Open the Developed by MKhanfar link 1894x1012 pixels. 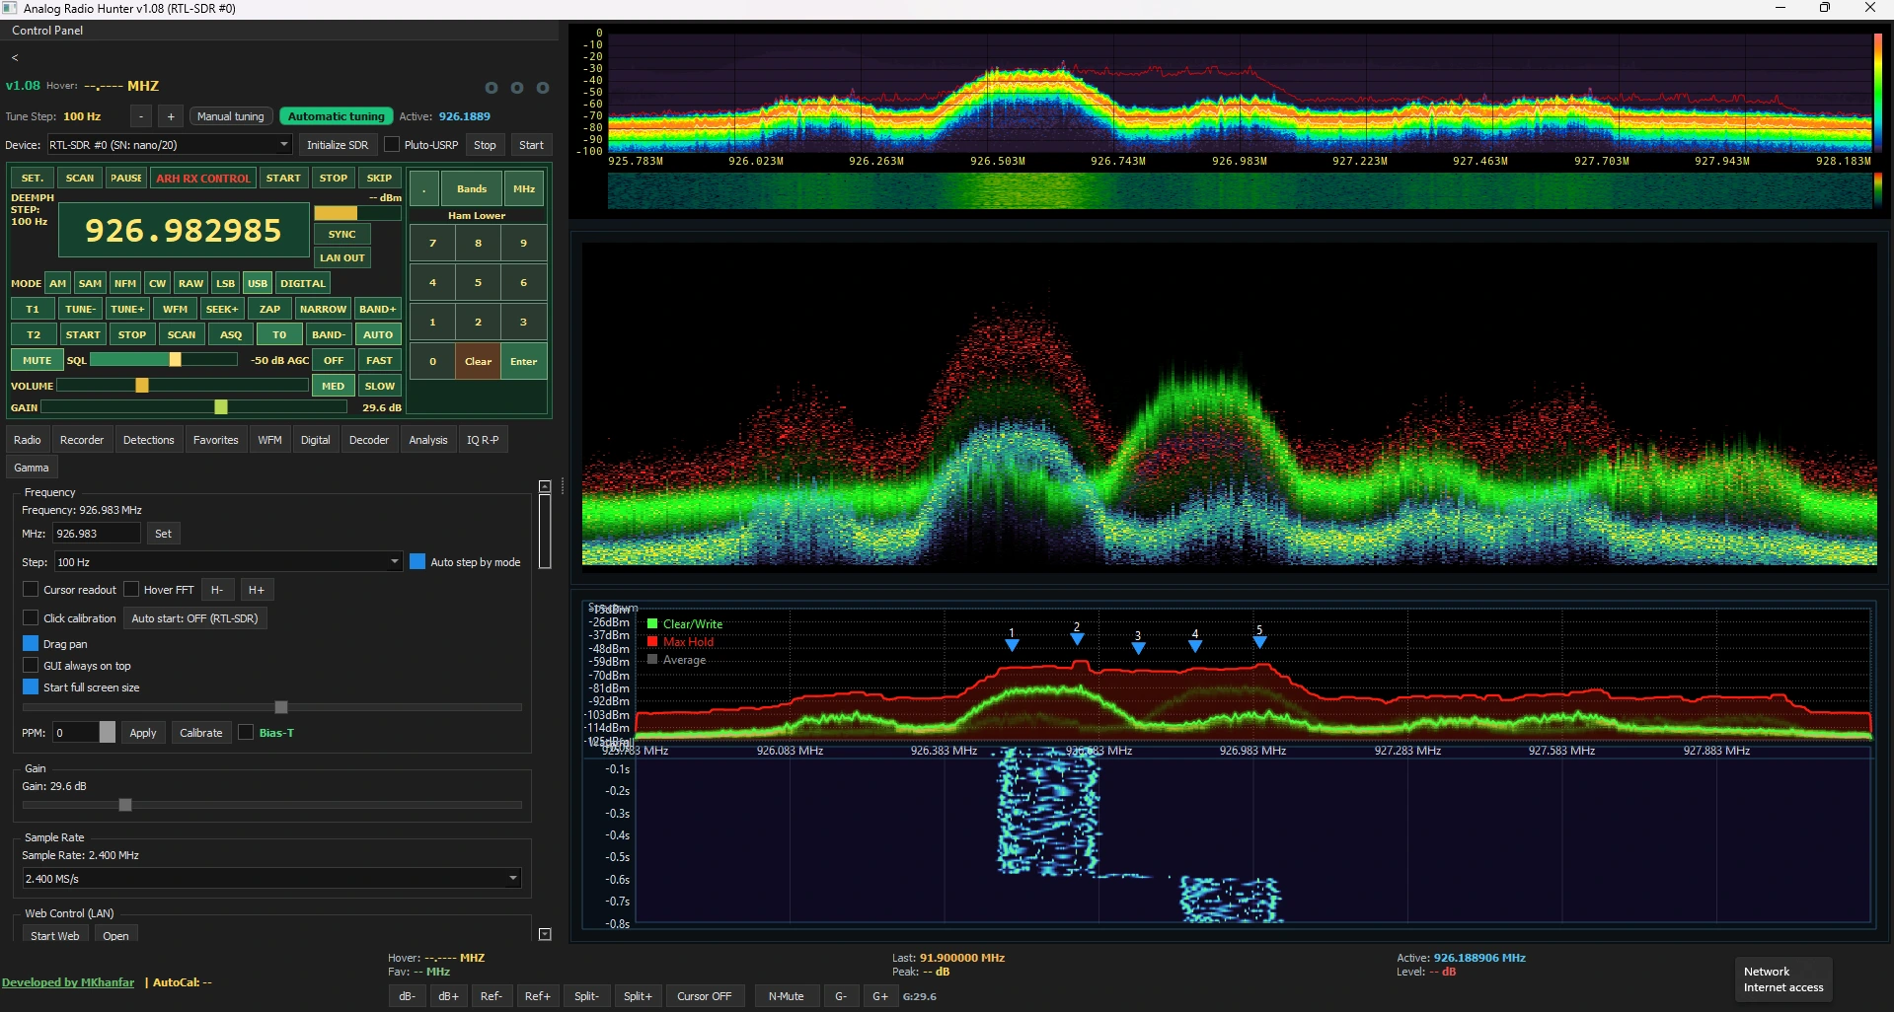click(x=67, y=981)
